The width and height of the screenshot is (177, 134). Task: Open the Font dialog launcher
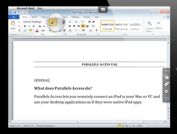coord(65,35)
